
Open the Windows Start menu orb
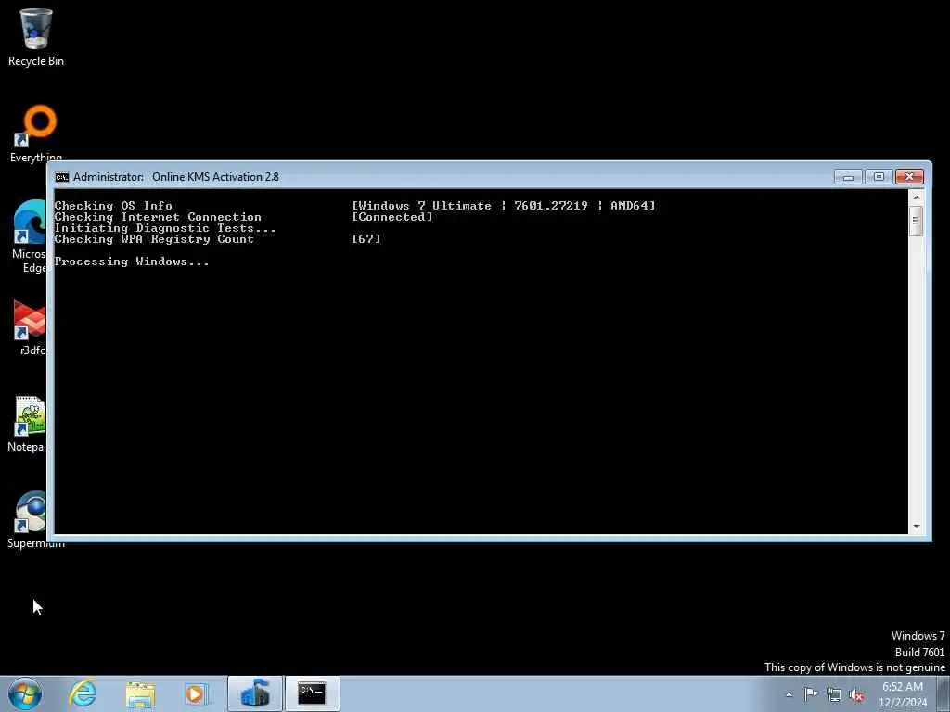[x=25, y=693]
